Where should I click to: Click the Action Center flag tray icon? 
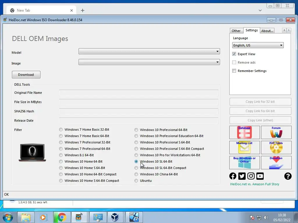point(252,217)
